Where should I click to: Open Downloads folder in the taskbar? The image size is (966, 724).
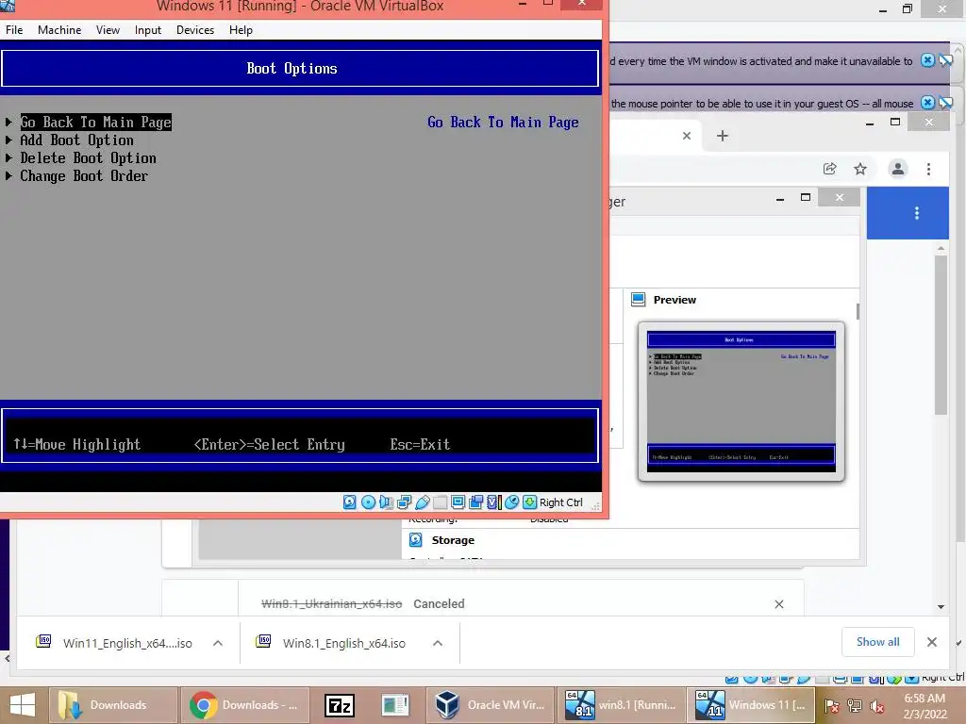coord(113,705)
